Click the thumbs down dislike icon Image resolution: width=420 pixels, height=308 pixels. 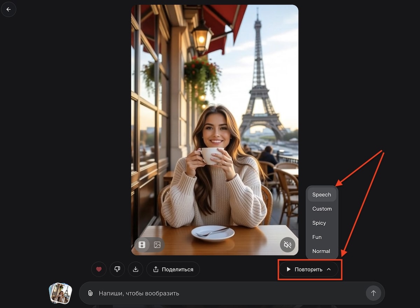coord(117,269)
